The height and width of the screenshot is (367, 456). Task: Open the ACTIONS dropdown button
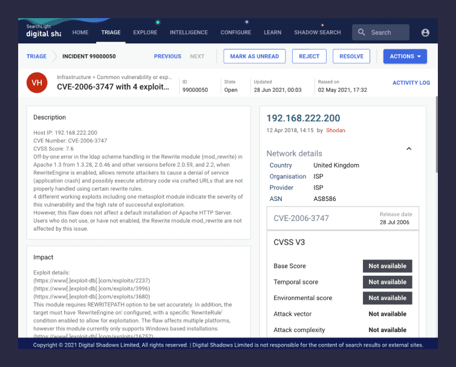click(x=405, y=56)
